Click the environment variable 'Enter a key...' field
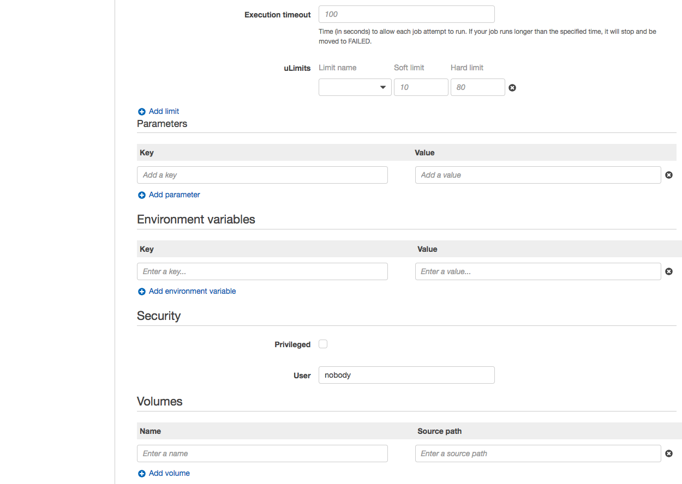This screenshot has width=682, height=484. [x=262, y=271]
